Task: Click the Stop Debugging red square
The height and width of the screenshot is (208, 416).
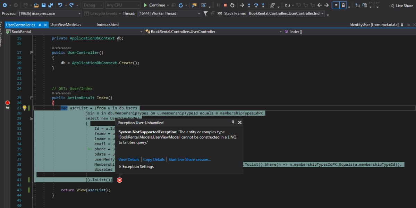Action: [225, 5]
